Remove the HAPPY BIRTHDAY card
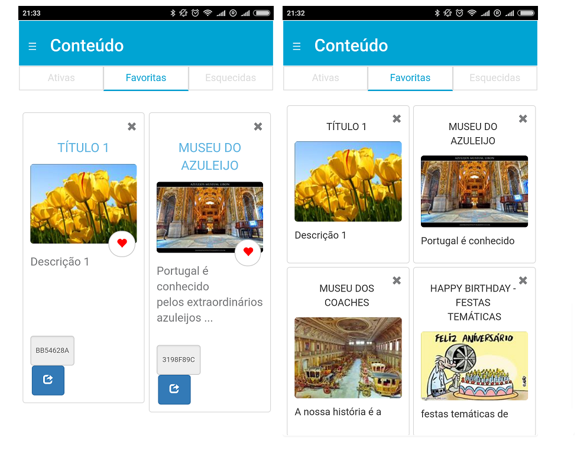577x454 pixels. click(523, 281)
